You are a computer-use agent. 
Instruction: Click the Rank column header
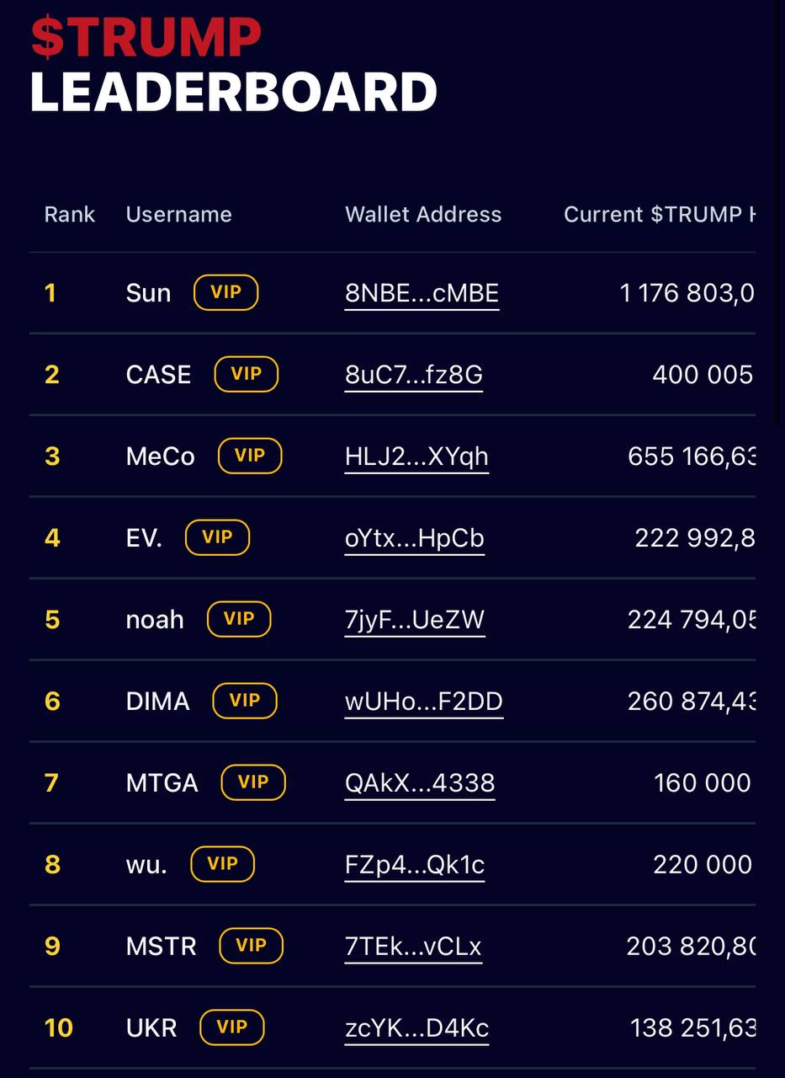[70, 214]
